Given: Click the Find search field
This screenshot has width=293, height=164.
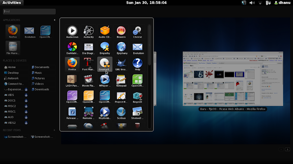Looking at the screenshot, I should tap(29, 11).
